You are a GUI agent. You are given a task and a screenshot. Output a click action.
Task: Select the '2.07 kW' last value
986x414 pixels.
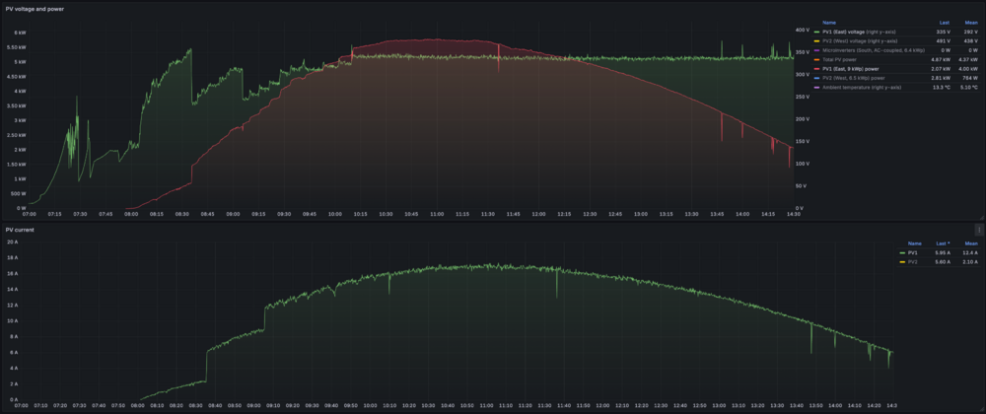point(941,68)
